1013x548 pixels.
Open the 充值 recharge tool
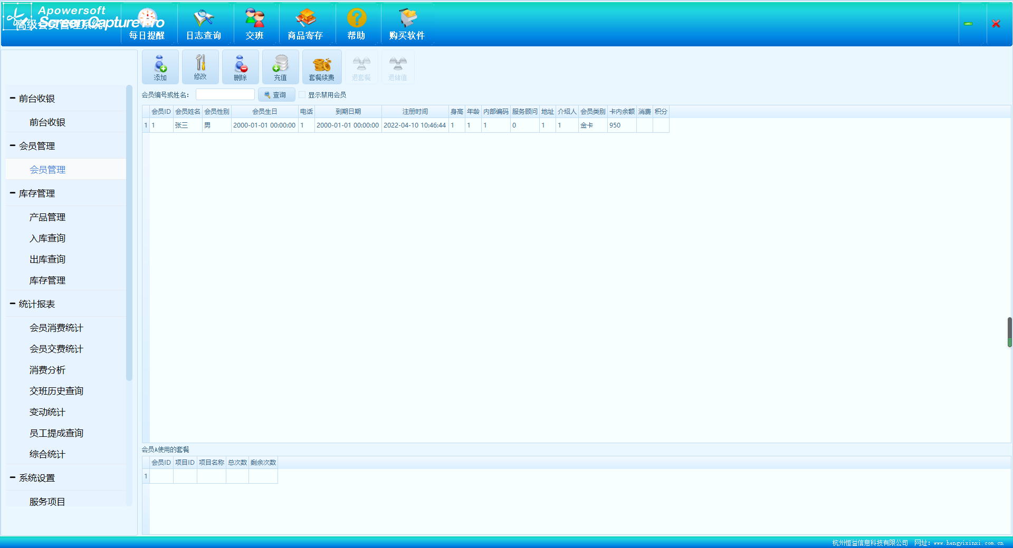(x=280, y=67)
